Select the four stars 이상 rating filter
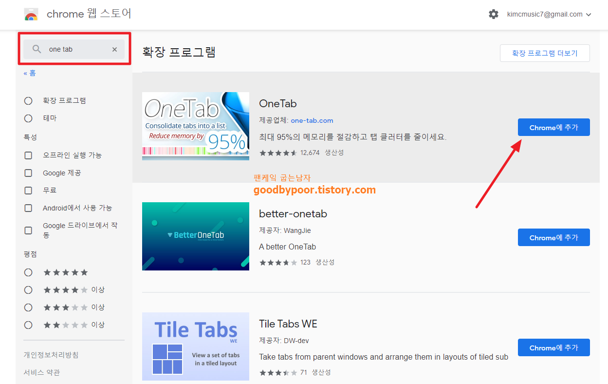The image size is (608, 384). click(x=28, y=290)
